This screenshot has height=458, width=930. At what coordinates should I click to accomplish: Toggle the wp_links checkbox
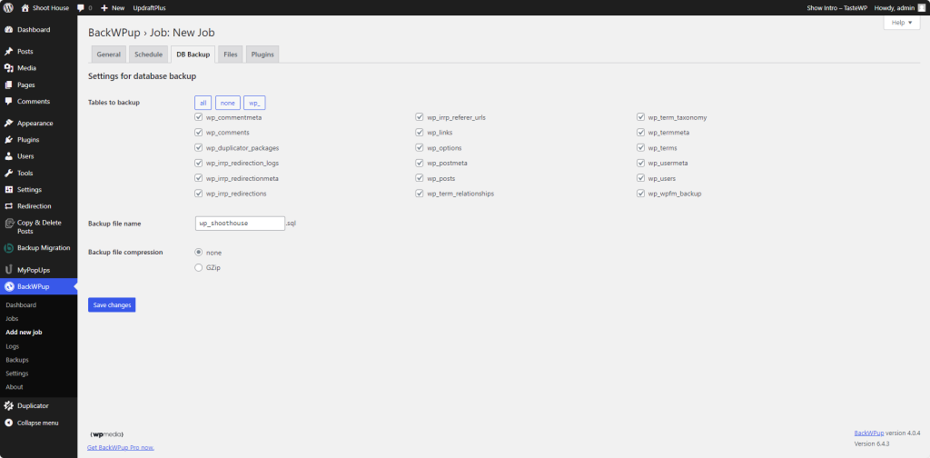(420, 133)
